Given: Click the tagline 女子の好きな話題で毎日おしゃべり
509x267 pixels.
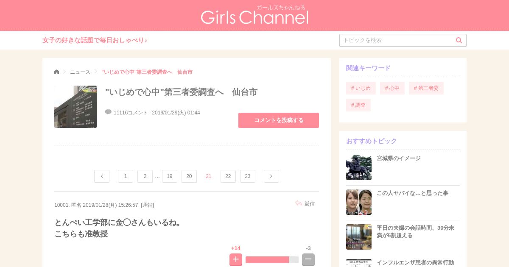Looking at the screenshot, I should click(x=95, y=40).
